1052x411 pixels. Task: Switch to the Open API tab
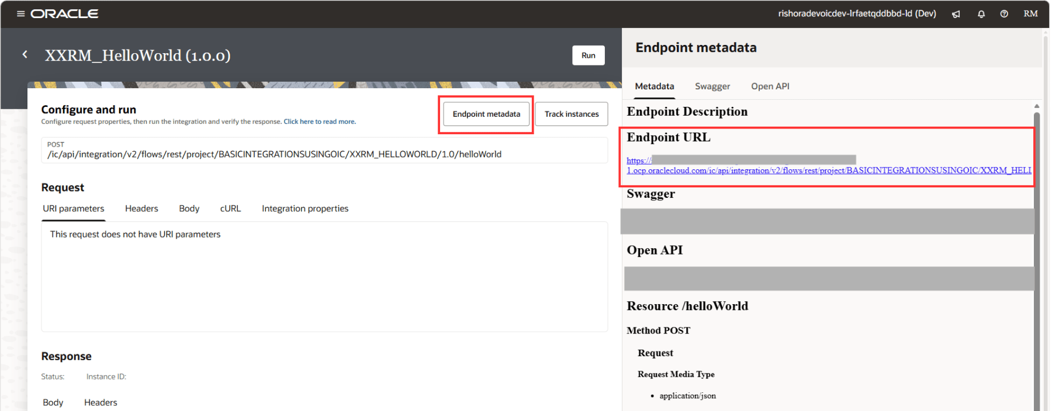[x=770, y=86]
